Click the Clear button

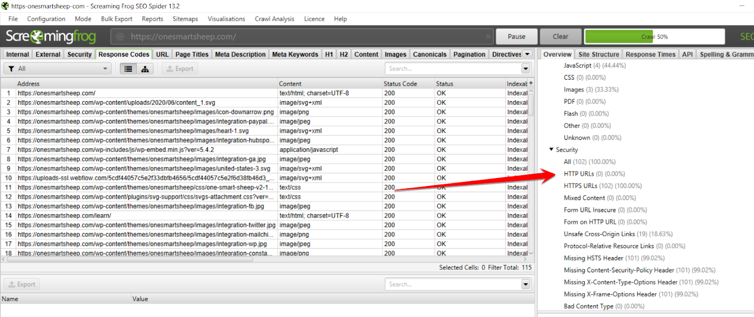[x=560, y=37]
